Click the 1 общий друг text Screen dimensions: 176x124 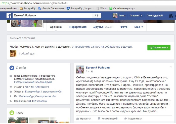pyautogui.click(x=27, y=54)
